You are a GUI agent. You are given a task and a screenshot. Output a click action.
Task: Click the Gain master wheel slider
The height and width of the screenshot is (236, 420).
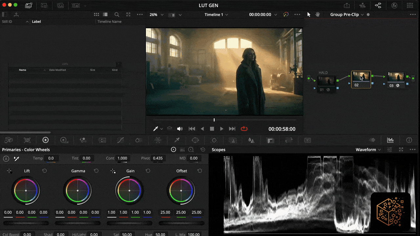pos(130,223)
